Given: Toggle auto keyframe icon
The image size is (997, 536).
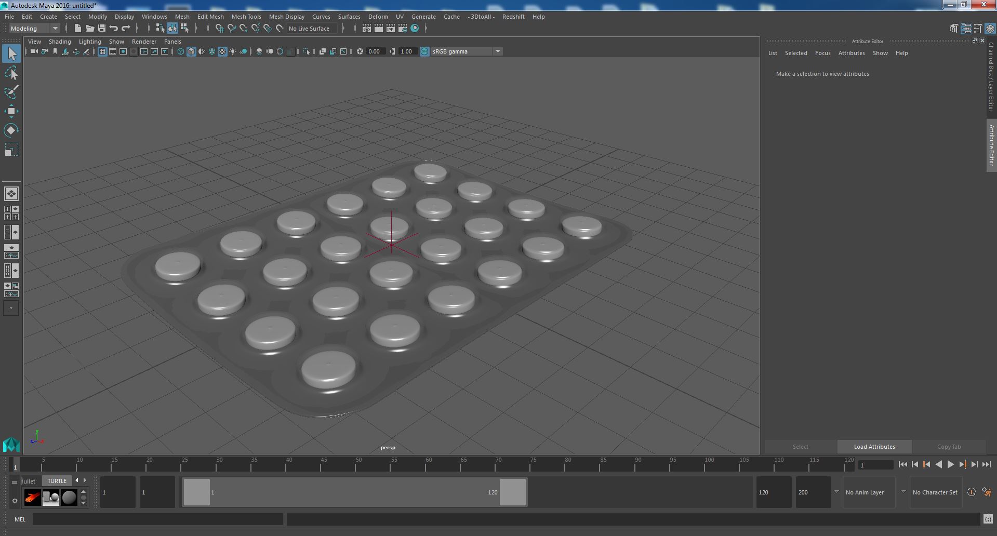Looking at the screenshot, I should 971,492.
